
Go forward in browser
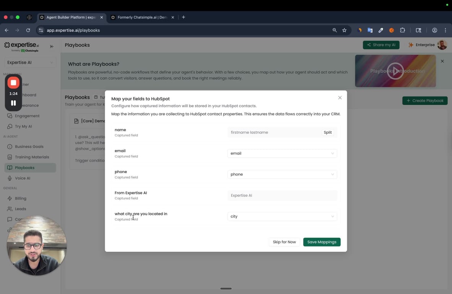pyautogui.click(x=17, y=30)
